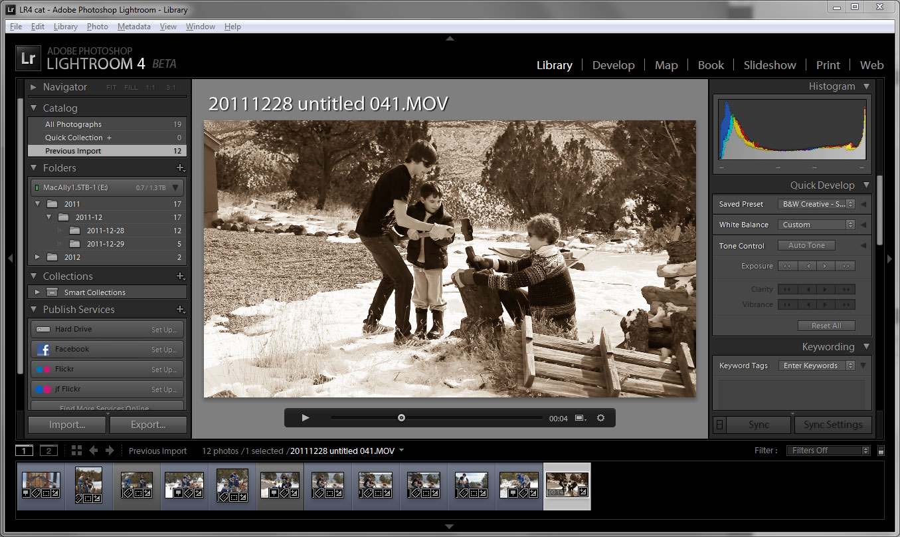Image resolution: width=900 pixels, height=537 pixels.
Task: Collapse the Collections panel
Action: tap(34, 276)
